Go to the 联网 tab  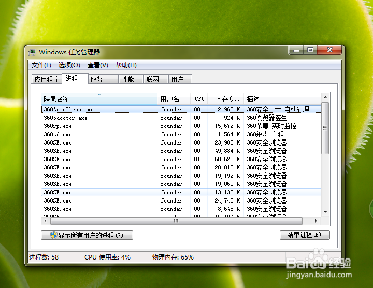tap(156, 79)
